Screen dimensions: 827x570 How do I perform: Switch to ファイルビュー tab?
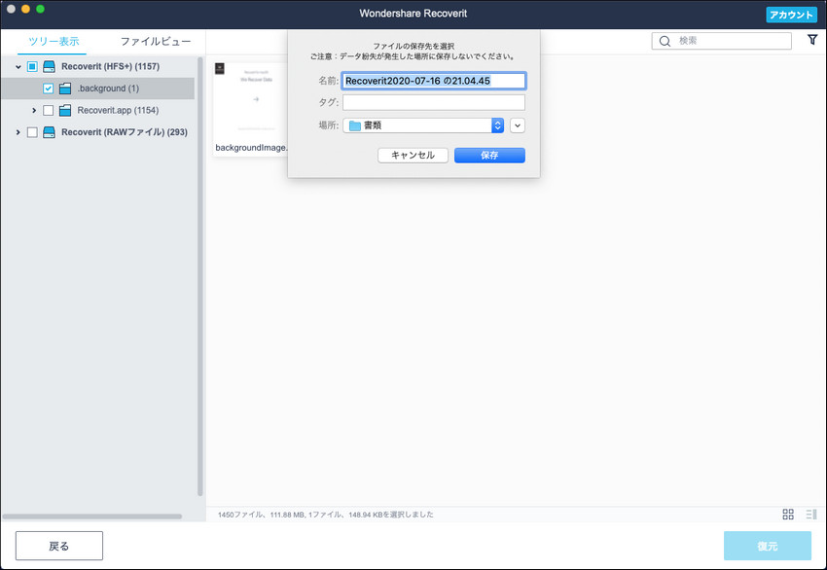click(x=156, y=41)
